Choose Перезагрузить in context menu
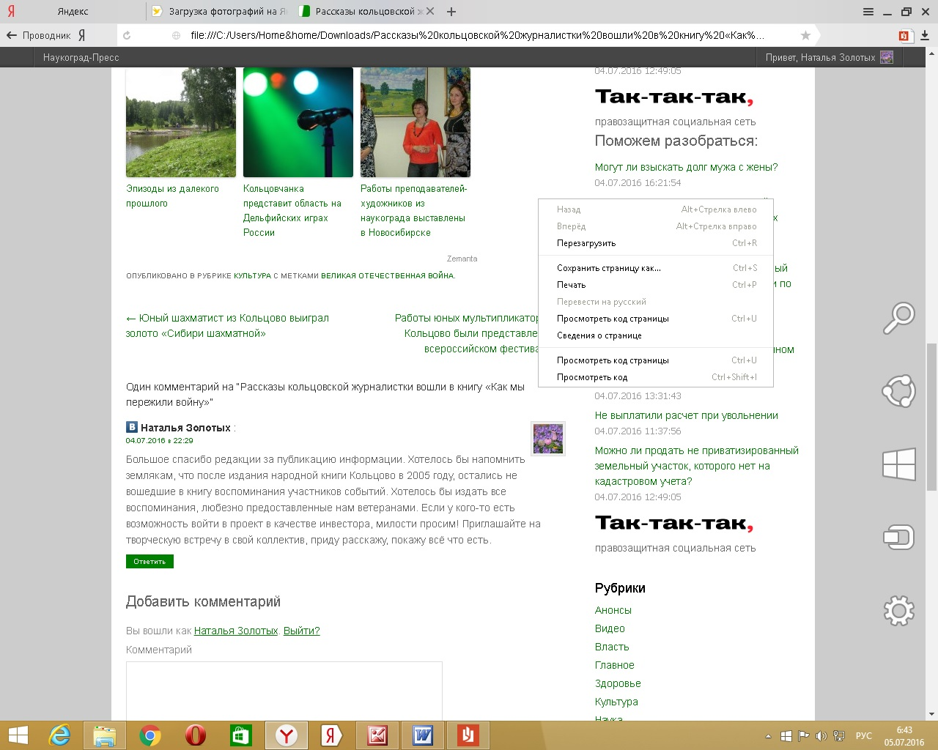Image resolution: width=938 pixels, height=750 pixels. coord(656,243)
